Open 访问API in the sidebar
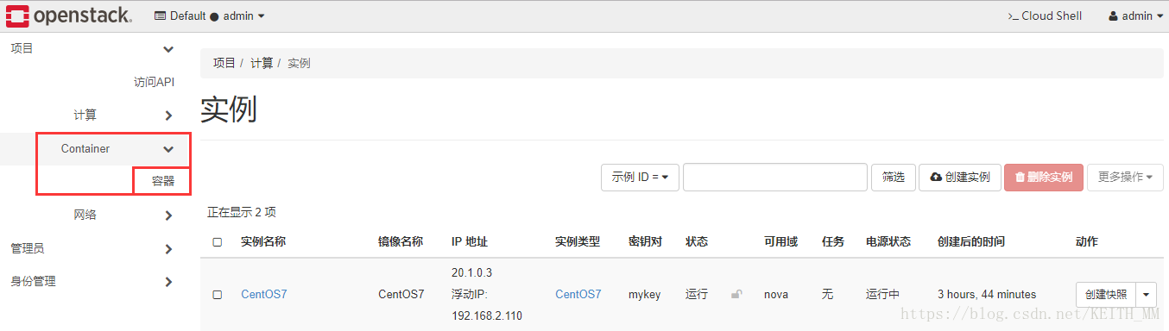 click(154, 82)
